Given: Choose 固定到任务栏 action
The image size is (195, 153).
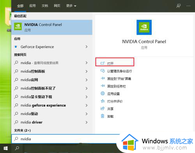Looking at the screenshot, I should click(x=117, y=86).
